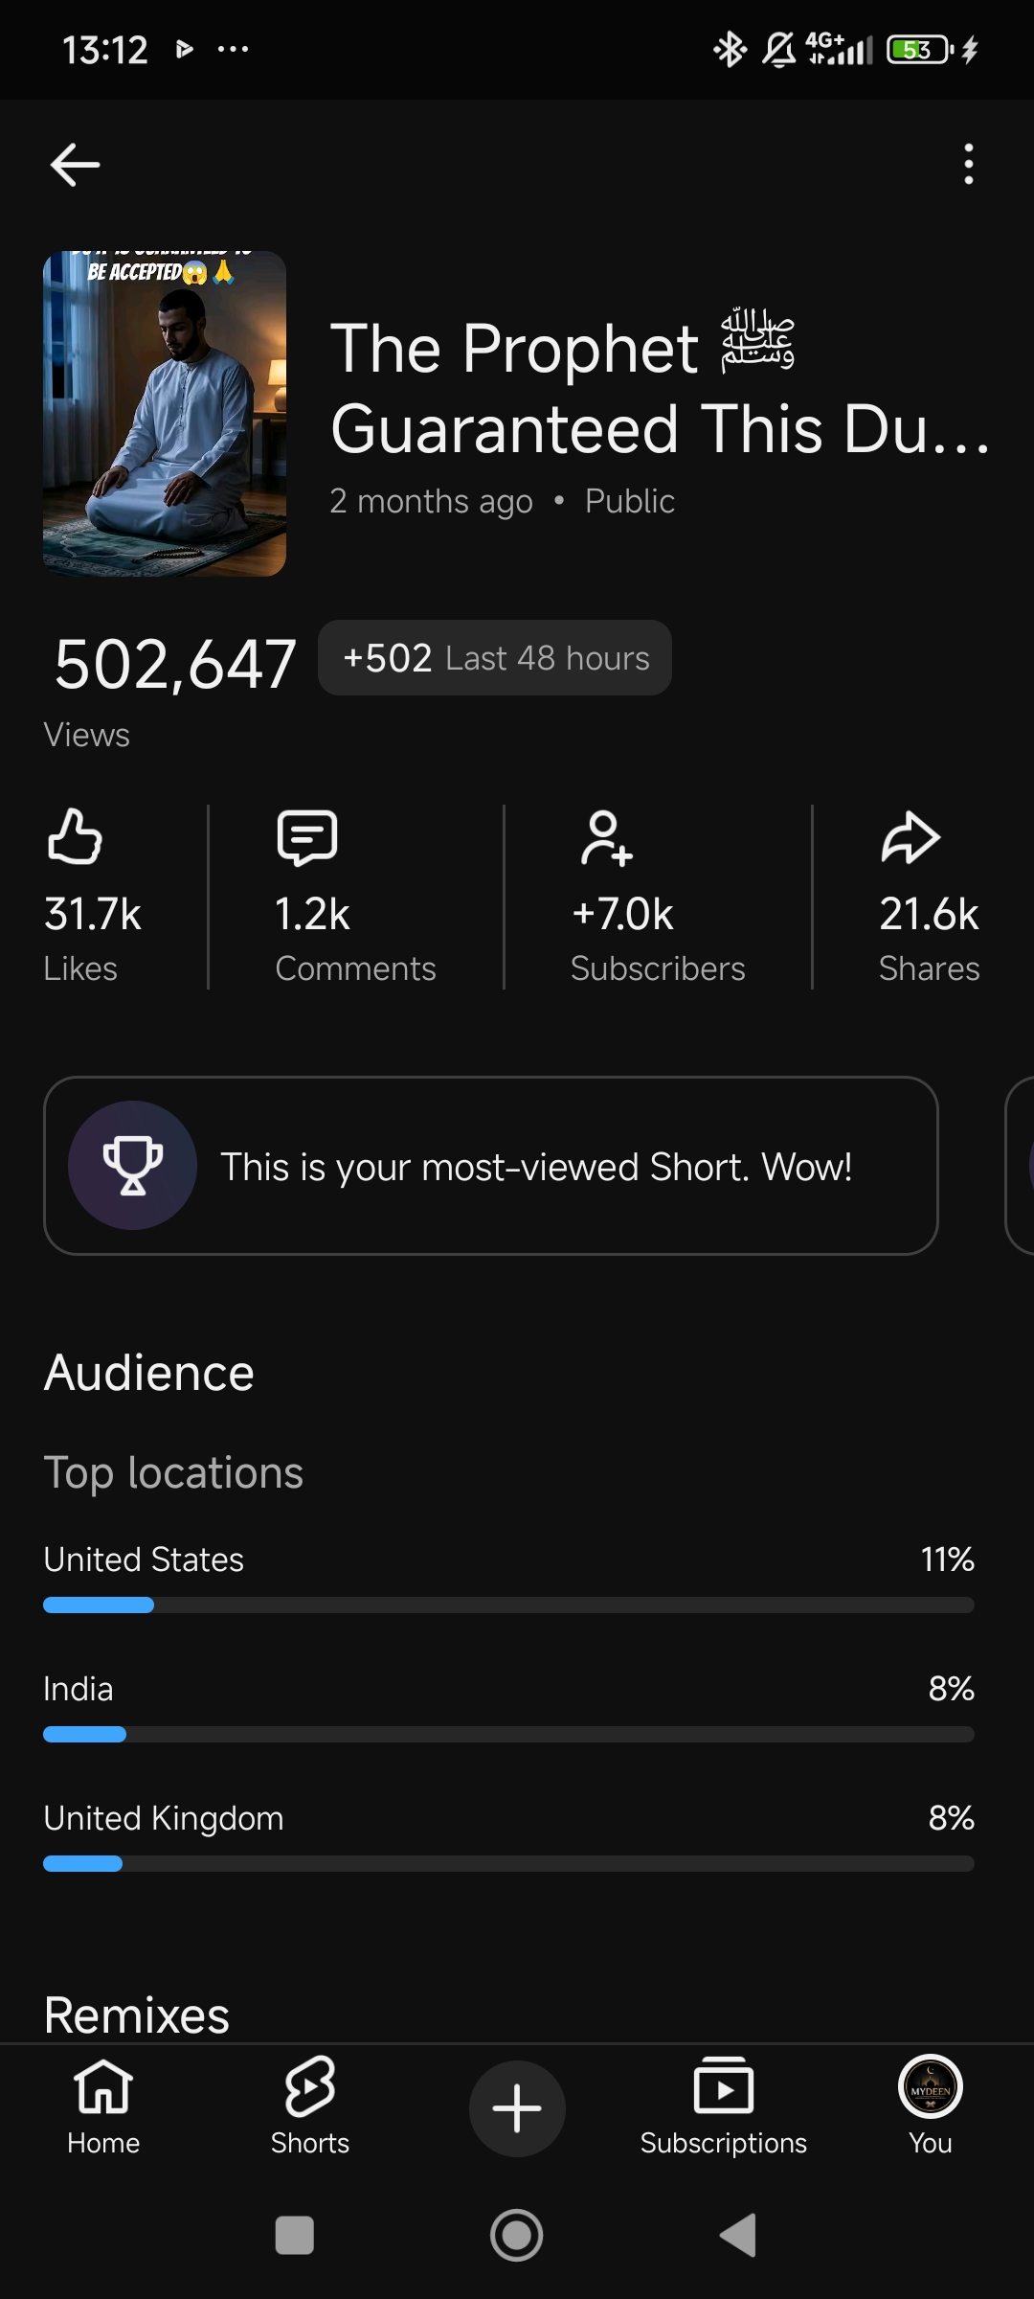
Task: Tap the Shares arrow icon
Action: click(910, 837)
